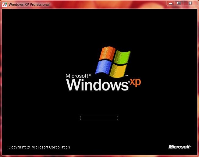Click the VNC icon in the title bar
199x157 pixels.
[5, 5]
